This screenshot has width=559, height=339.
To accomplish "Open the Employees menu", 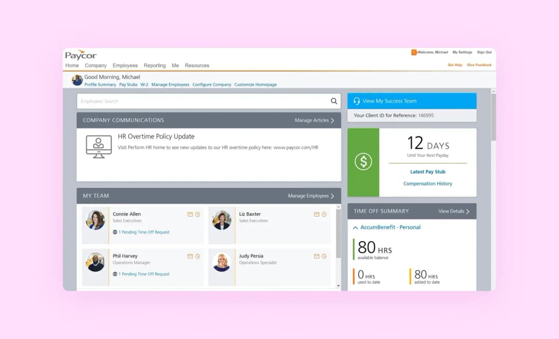I will pyautogui.click(x=125, y=66).
